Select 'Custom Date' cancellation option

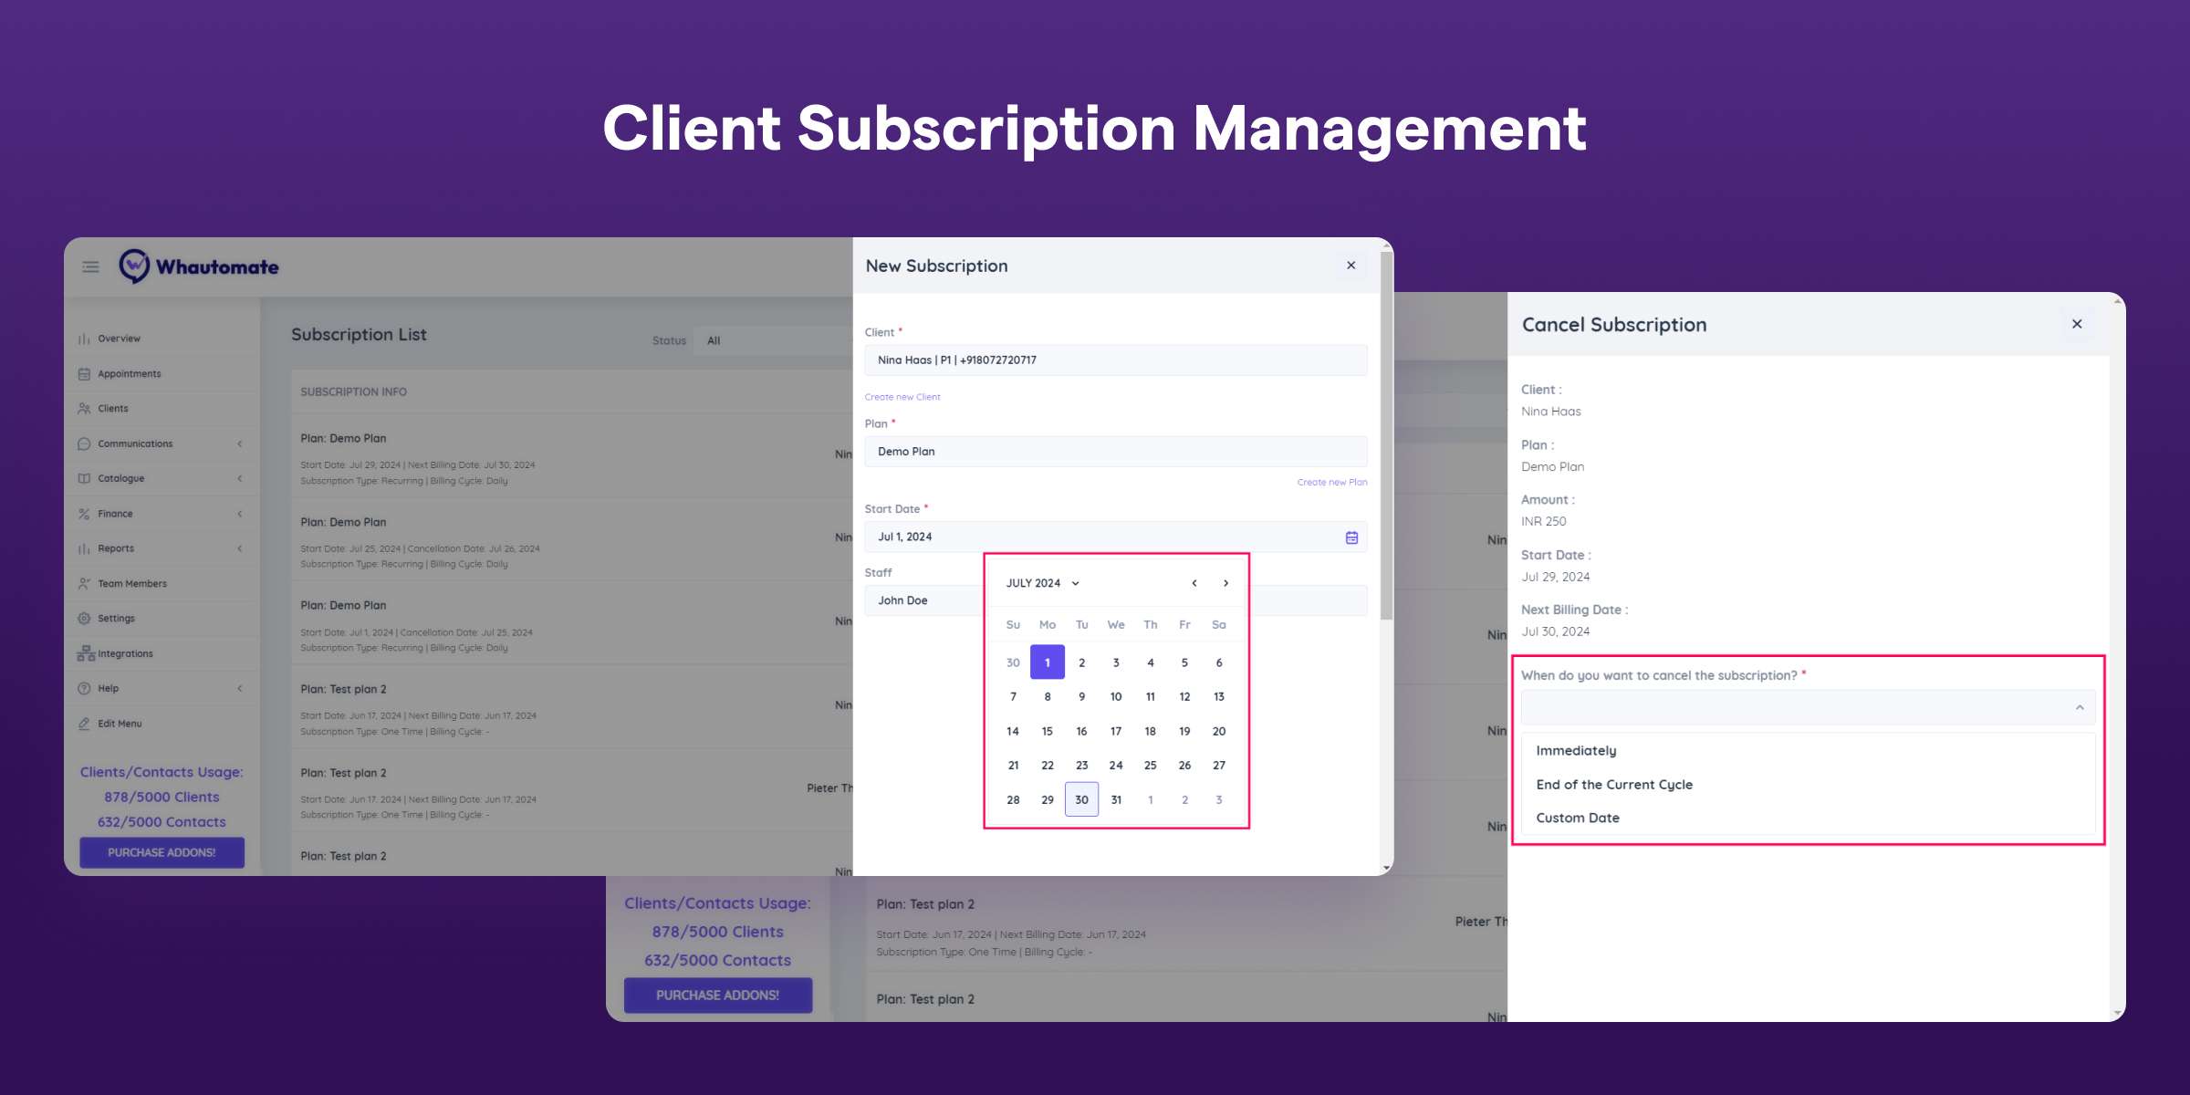[x=1579, y=819]
